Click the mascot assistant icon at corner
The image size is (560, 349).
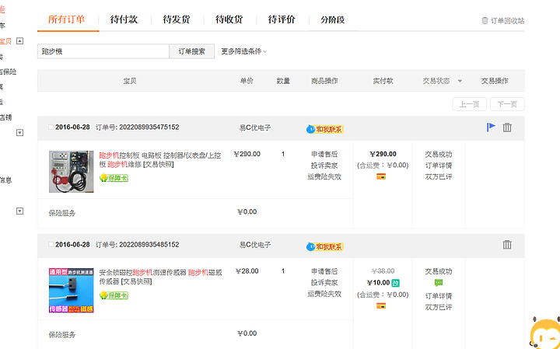545,333
